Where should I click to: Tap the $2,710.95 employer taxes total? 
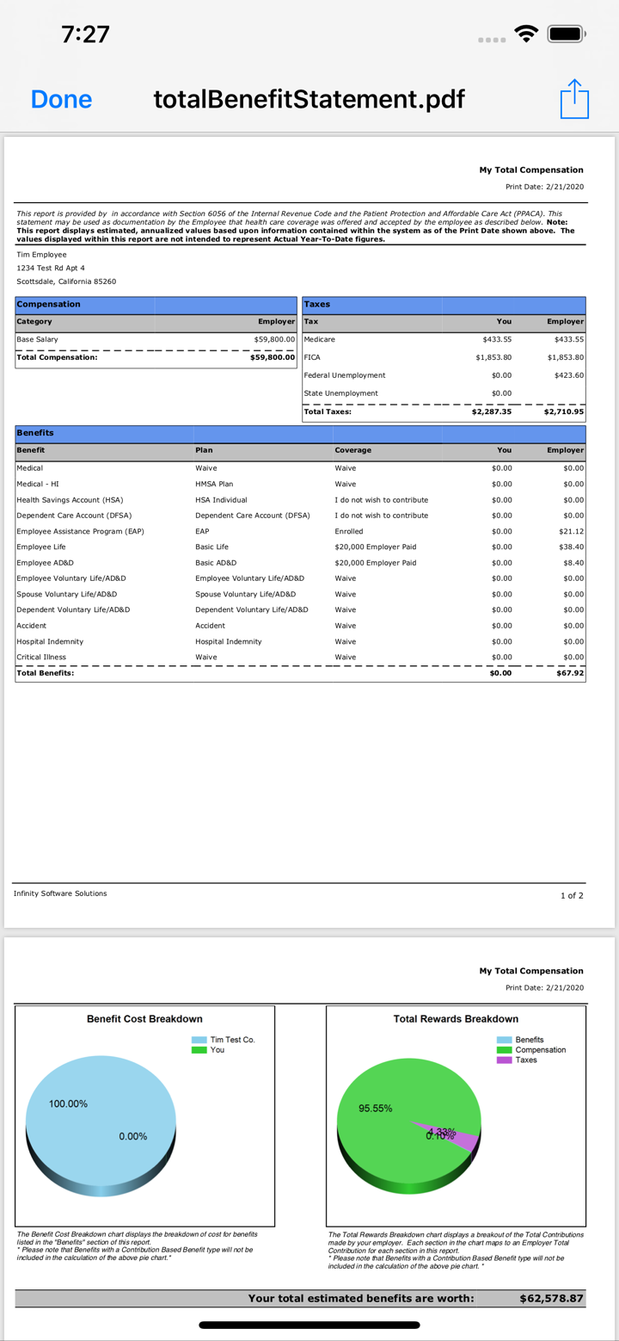tap(564, 411)
